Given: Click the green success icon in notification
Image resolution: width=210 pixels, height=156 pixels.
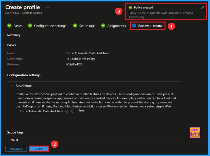Looking at the screenshot, I should tap(130, 8).
